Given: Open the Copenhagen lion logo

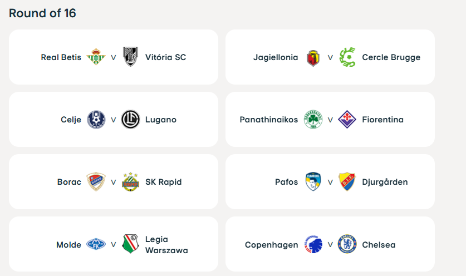Looking at the screenshot, I should click(313, 244).
